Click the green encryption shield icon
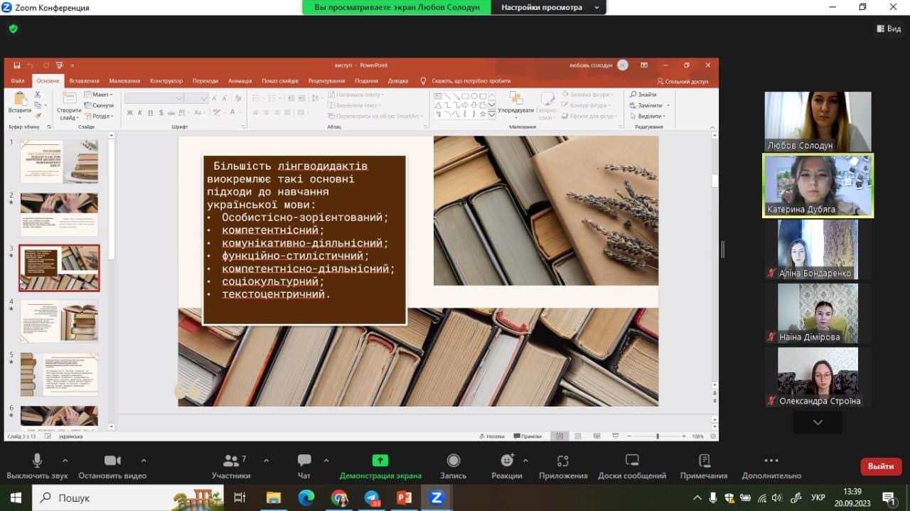 [x=13, y=29]
